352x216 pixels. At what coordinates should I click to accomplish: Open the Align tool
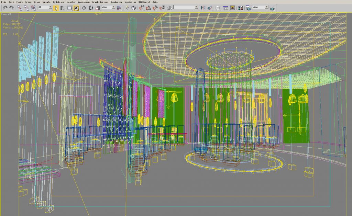coord(210,7)
